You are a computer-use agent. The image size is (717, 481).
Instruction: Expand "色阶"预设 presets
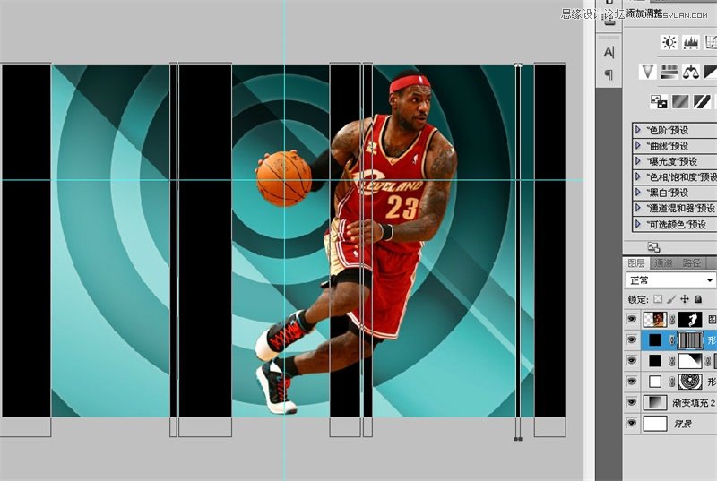638,130
